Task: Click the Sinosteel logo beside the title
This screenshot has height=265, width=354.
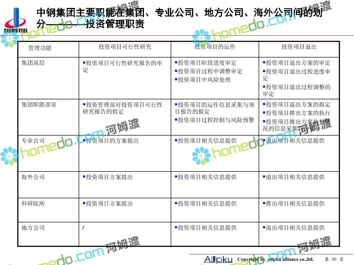Action: point(16,21)
